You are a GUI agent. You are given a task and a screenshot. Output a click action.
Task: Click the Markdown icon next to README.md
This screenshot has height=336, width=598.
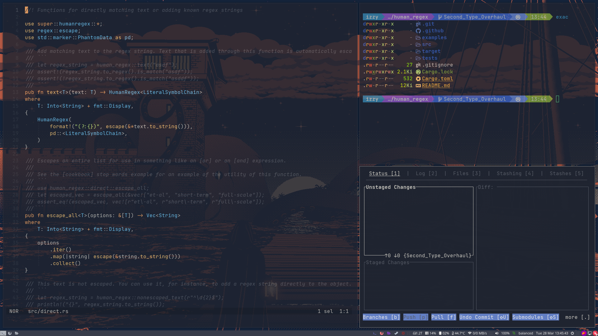(x=418, y=85)
